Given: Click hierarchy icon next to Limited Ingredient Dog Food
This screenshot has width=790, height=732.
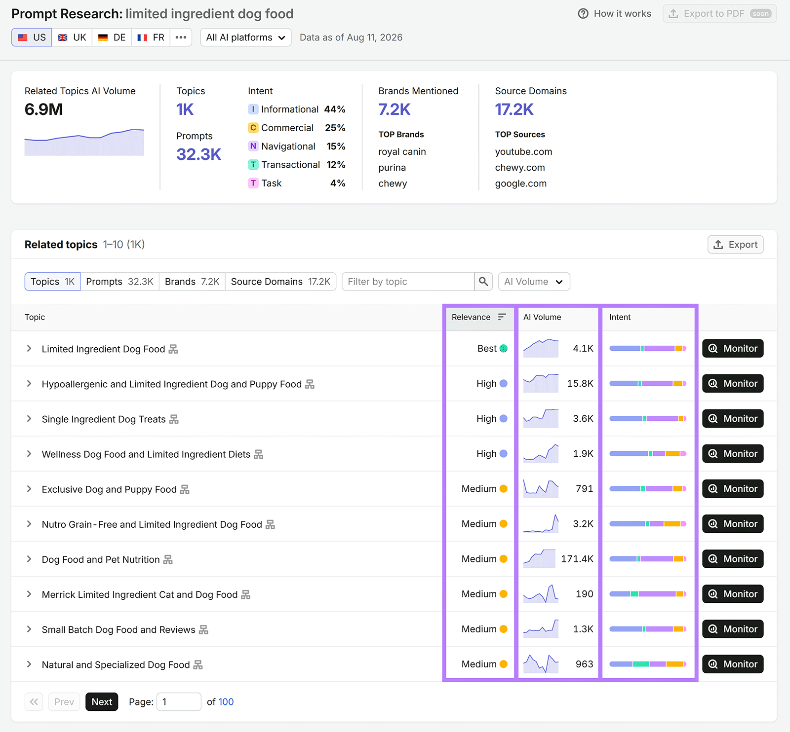Looking at the screenshot, I should 173,349.
